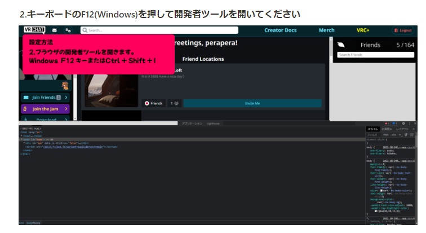Open the VRC+ link
Image resolution: width=426 pixels, height=233 pixels.
click(363, 30)
